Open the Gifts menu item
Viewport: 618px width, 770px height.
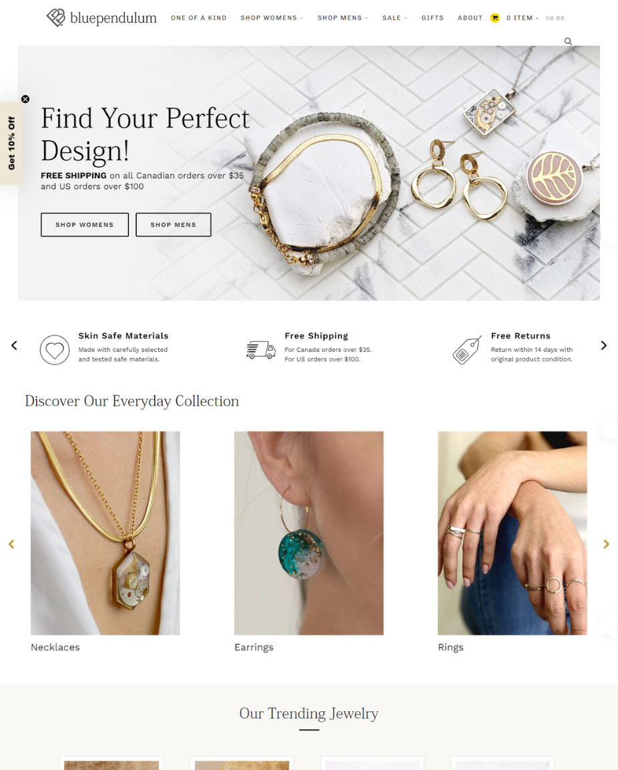[432, 17]
